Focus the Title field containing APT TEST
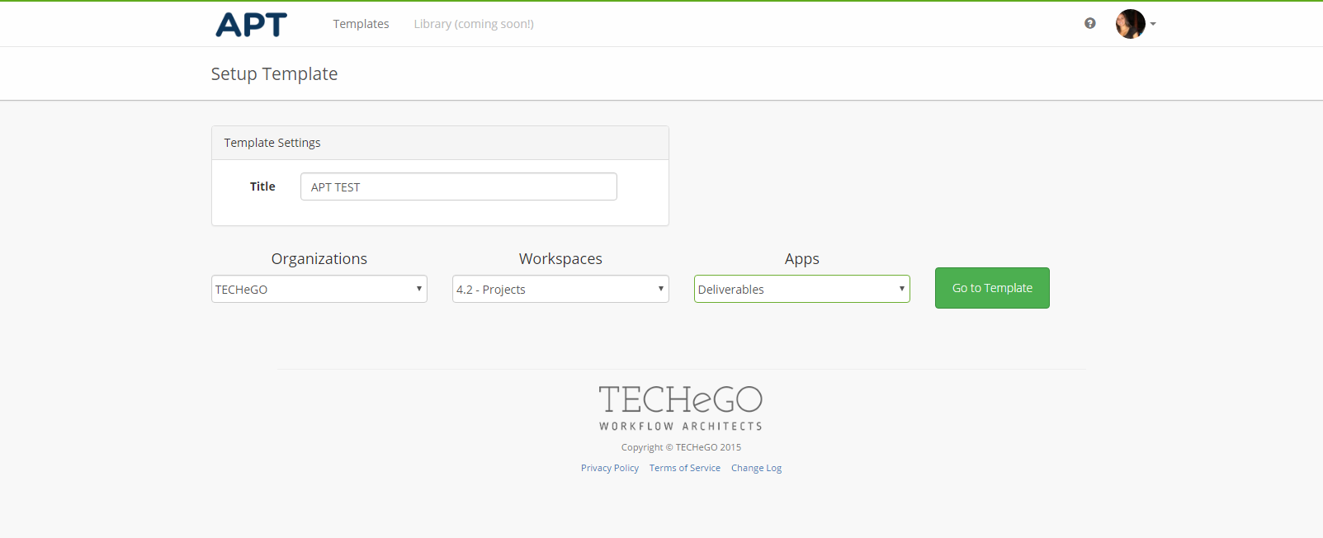 [458, 186]
